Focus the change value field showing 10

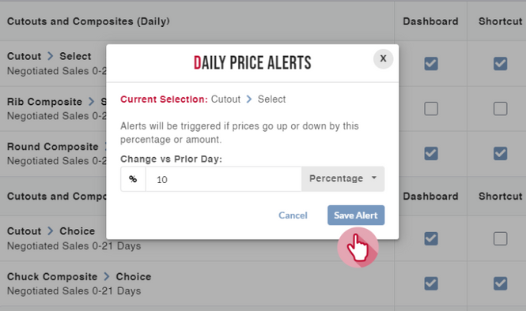pos(223,179)
